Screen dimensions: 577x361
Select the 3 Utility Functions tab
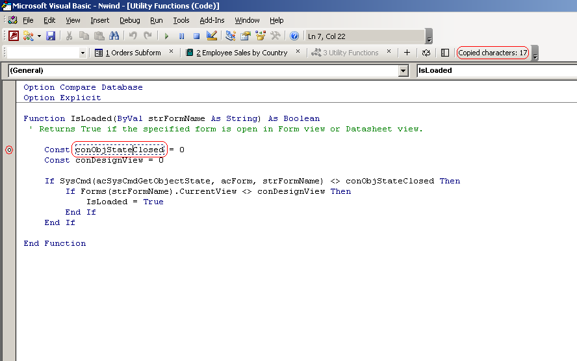click(345, 53)
